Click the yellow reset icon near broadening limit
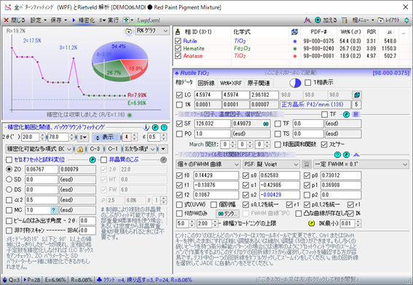The image size is (413, 285). point(311,223)
